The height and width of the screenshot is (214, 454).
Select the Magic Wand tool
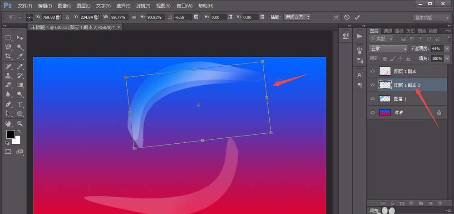point(20,47)
